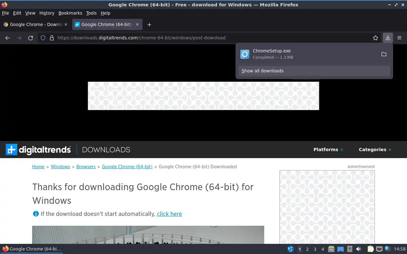Open Firefox hamburger application menu
Viewport: 407px width, 254px height.
[x=399, y=38]
